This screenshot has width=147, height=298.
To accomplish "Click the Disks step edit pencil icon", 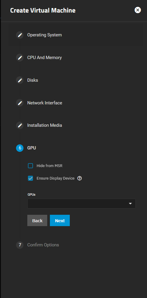I will tap(20, 80).
